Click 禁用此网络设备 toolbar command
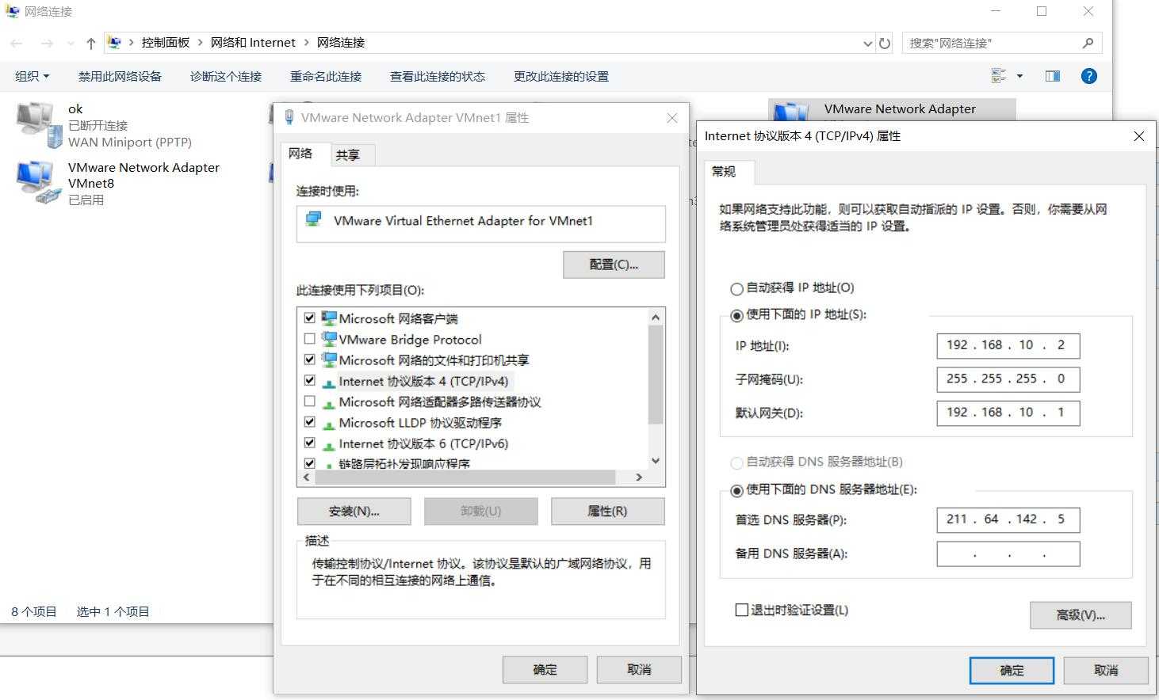Viewport: 1159px width, 700px height. point(120,76)
